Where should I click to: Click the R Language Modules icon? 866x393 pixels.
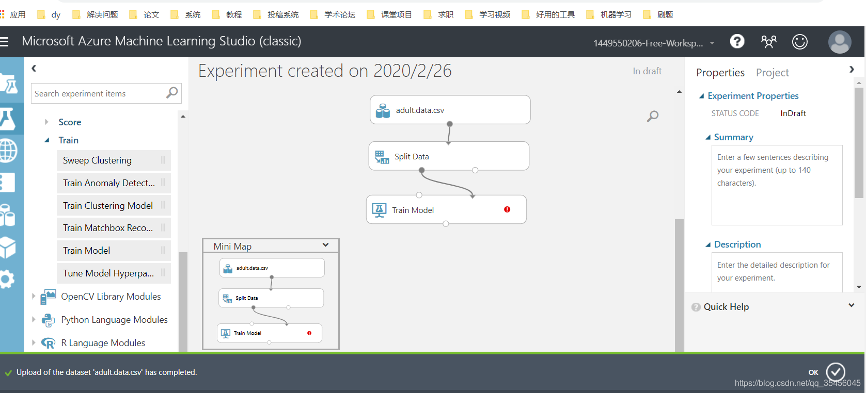tap(48, 343)
